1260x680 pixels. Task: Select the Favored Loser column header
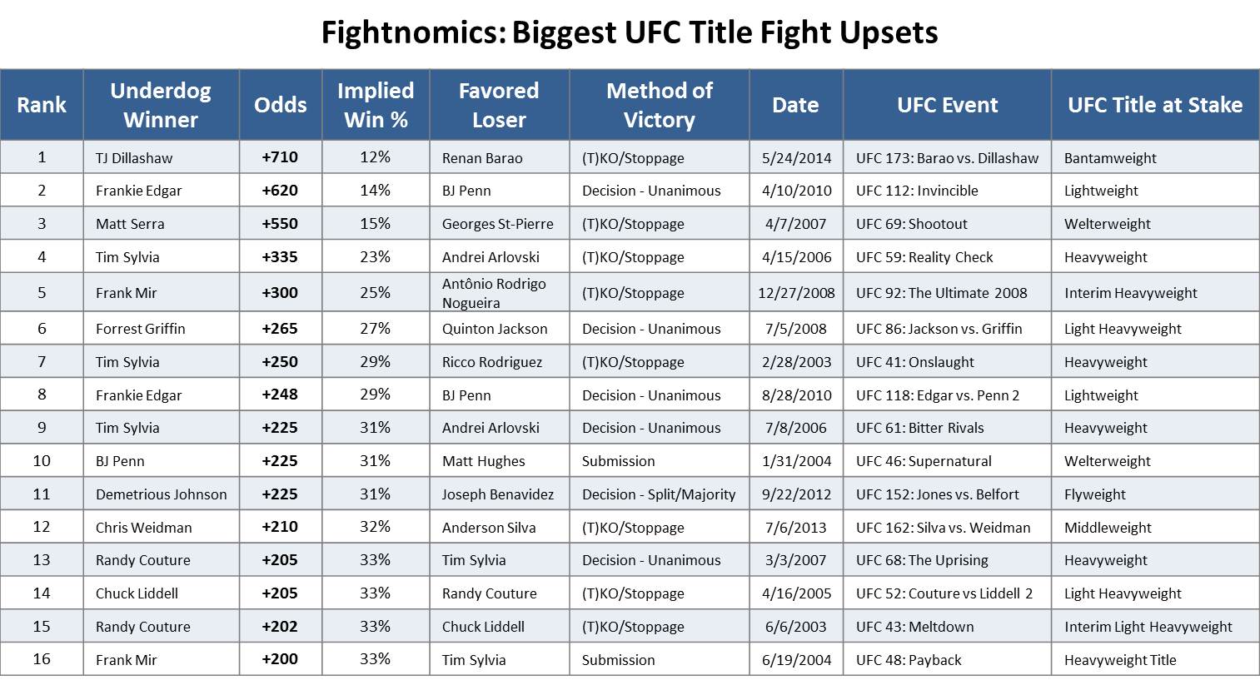499,105
